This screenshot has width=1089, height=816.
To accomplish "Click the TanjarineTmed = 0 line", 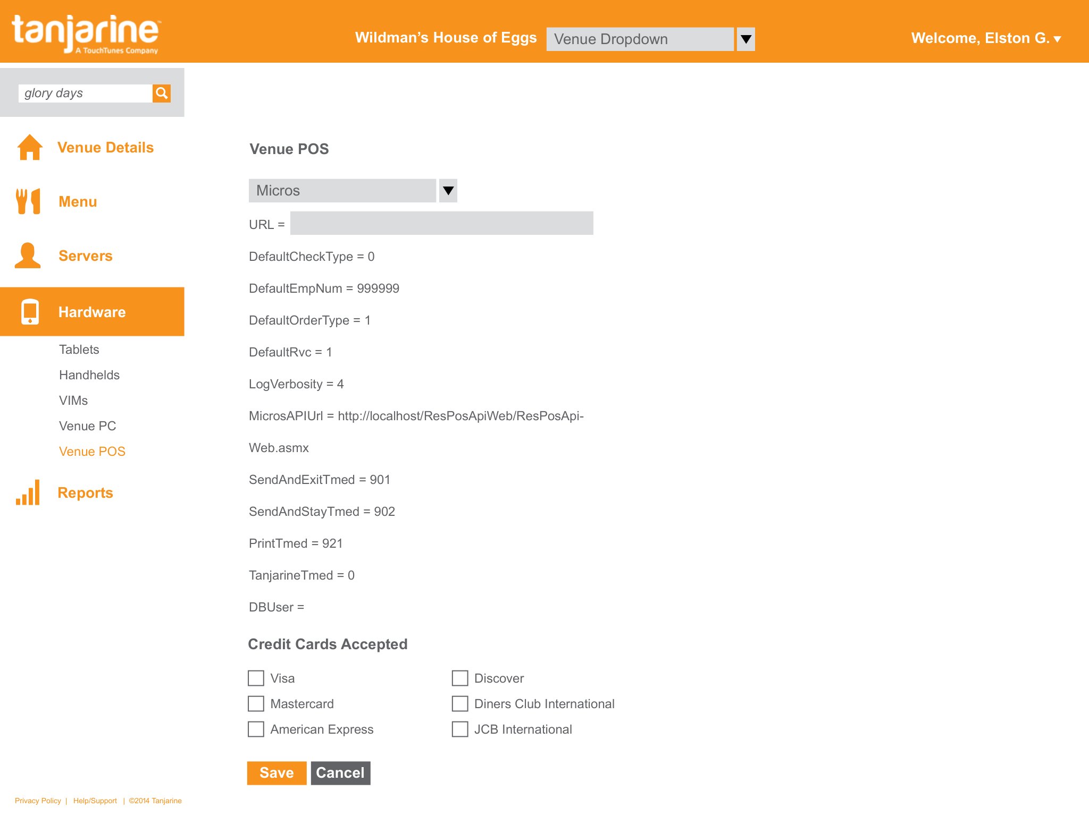I will [x=301, y=575].
